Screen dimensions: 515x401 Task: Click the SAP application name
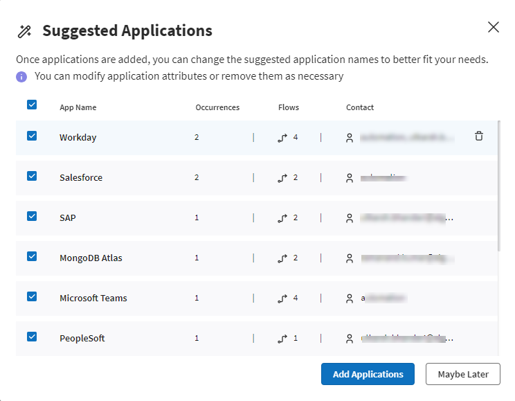point(68,217)
